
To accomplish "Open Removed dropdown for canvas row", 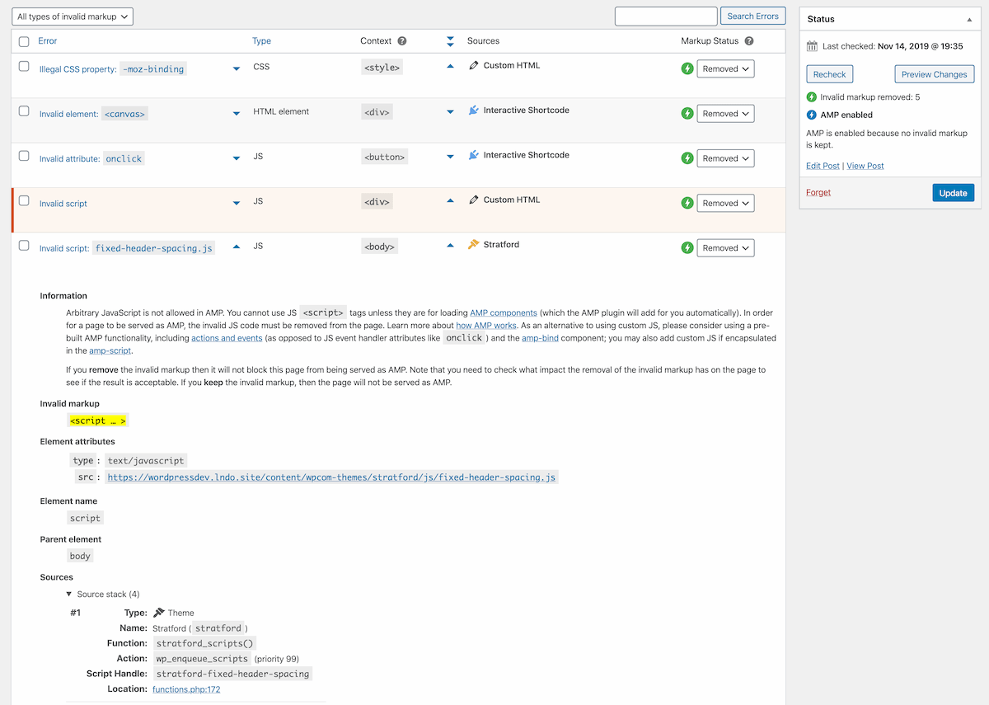I will click(x=725, y=114).
